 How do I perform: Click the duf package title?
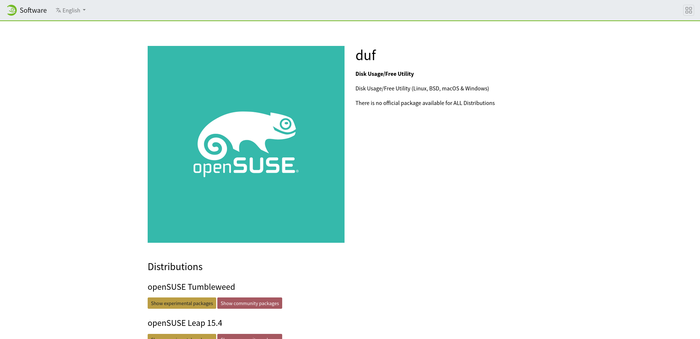365,55
